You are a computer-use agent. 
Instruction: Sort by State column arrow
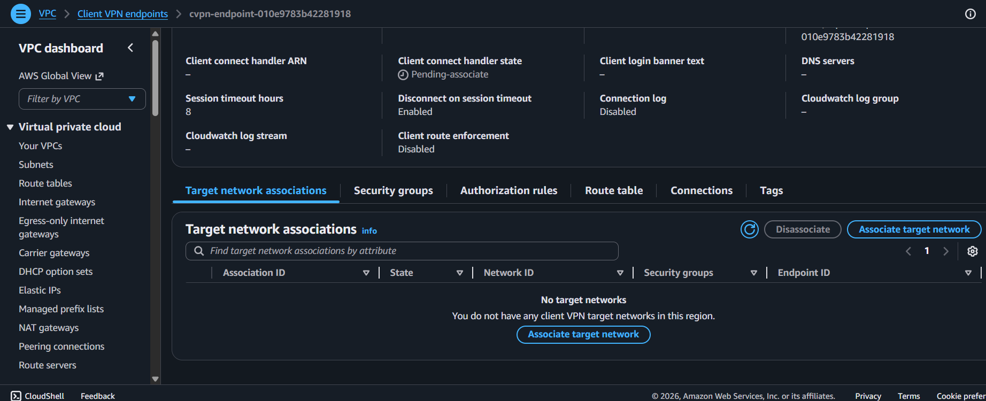point(460,273)
